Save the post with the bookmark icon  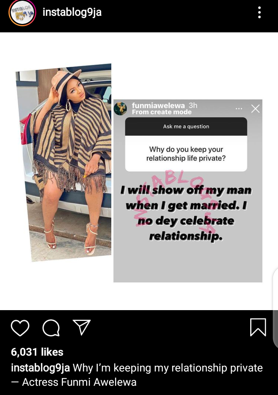pyautogui.click(x=258, y=327)
